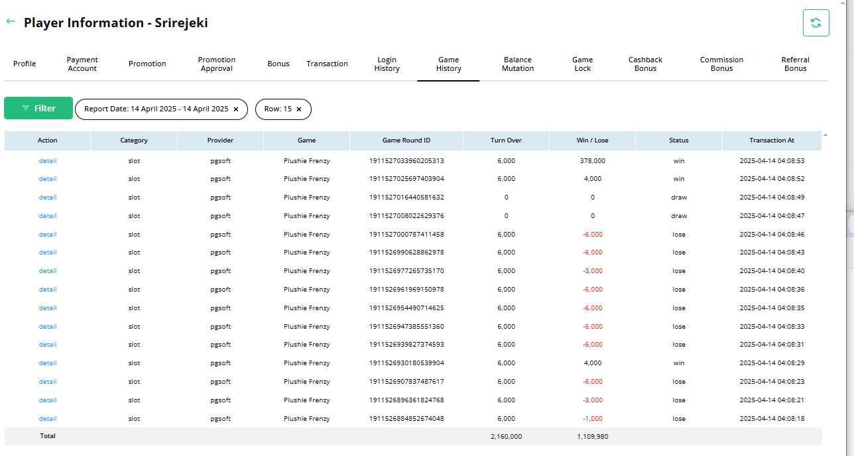Click draw status at 04:08:49 row
This screenshot has height=456, width=854.
pyautogui.click(x=679, y=198)
